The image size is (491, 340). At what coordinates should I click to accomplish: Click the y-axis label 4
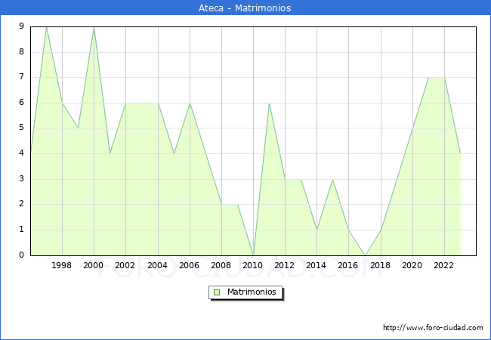point(21,153)
